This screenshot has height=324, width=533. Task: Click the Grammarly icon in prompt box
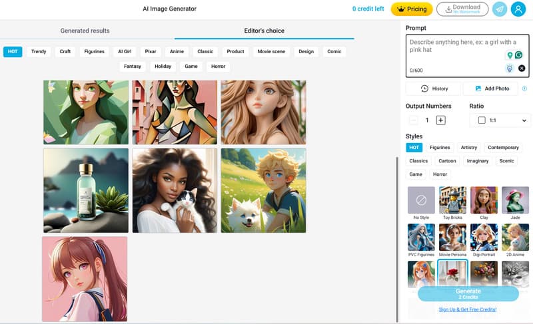pyautogui.click(x=519, y=55)
